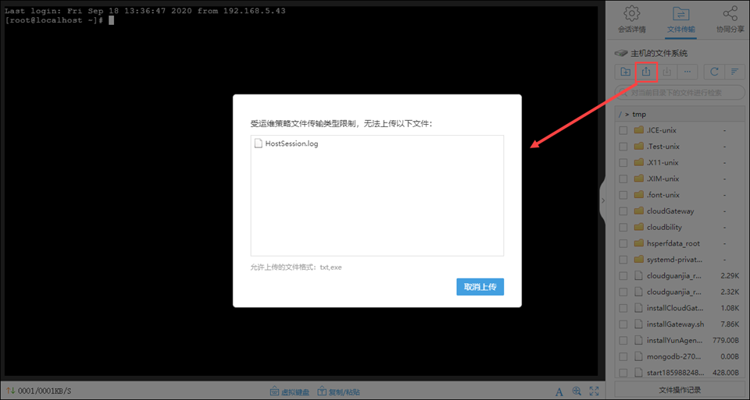750x400 pixels.
Task: Open 文件操作记录 at panel bottom
Action: [x=677, y=389]
